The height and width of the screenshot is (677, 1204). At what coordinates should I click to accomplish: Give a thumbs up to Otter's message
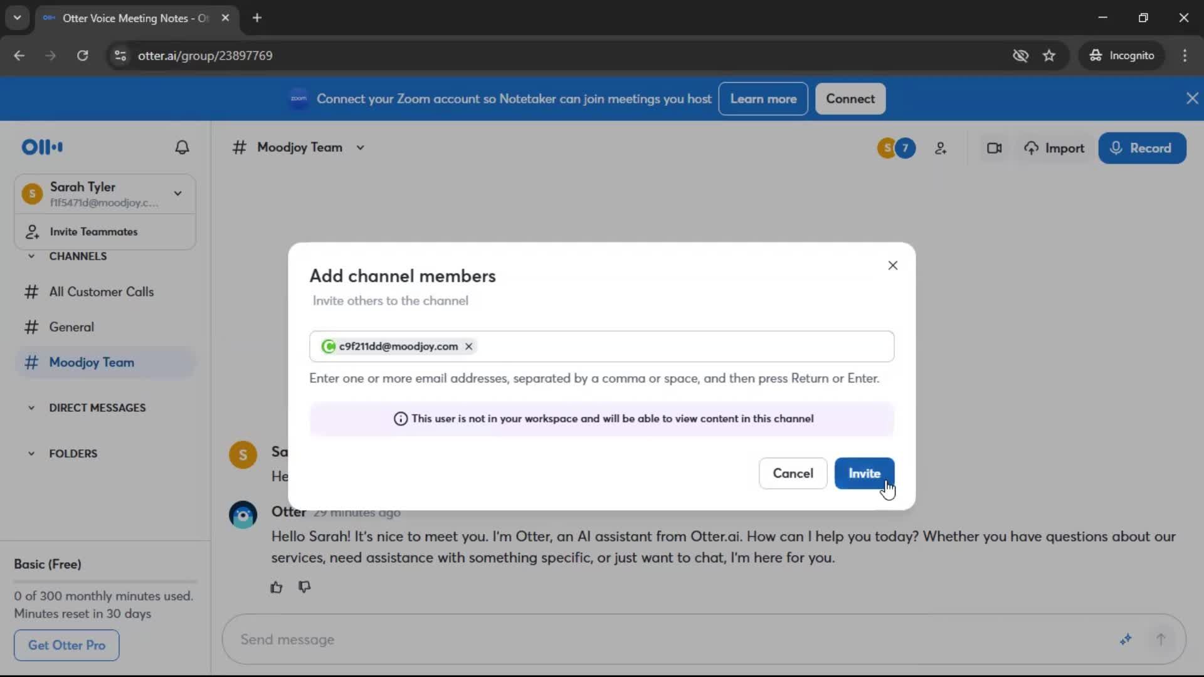pyautogui.click(x=277, y=587)
